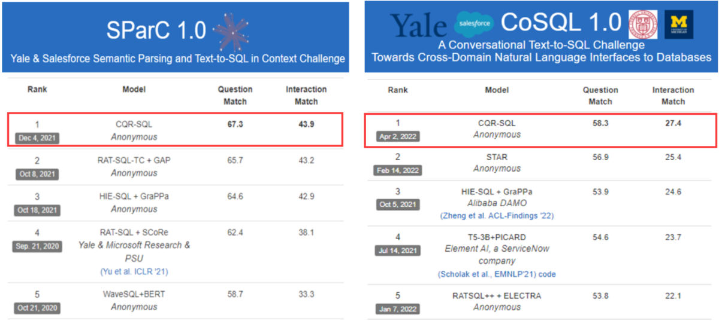Open Scholak et al. EMNLP'21 code link
Viewport: 719px width, 321px height.
tap(497, 274)
